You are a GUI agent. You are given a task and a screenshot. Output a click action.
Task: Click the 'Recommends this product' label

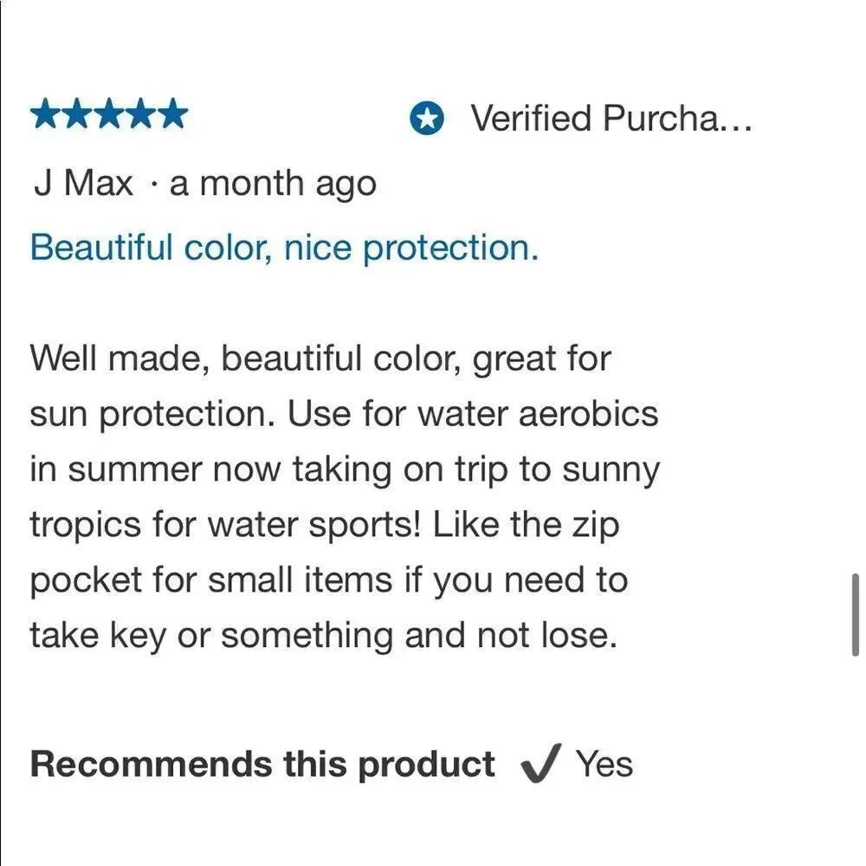(262, 765)
